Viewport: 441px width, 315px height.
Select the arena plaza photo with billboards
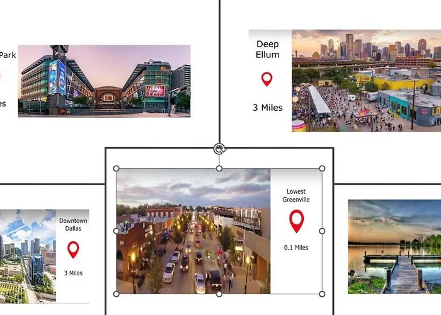pos(104,81)
